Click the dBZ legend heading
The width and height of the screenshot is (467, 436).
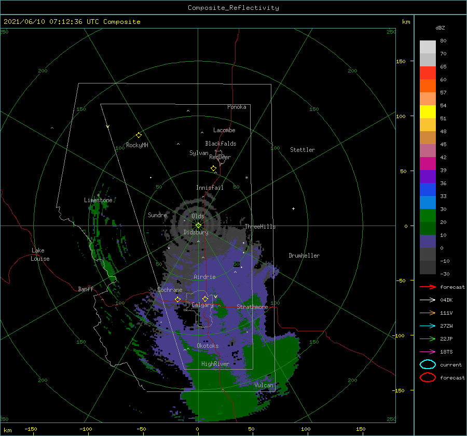(x=440, y=27)
